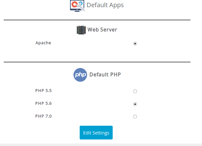Screen dimensions: 202x146
Task: Click the Web Server heading text
Action: pos(102,30)
